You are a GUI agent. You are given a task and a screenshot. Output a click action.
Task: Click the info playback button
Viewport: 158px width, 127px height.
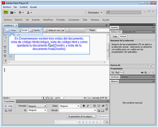[x=100, y=122]
